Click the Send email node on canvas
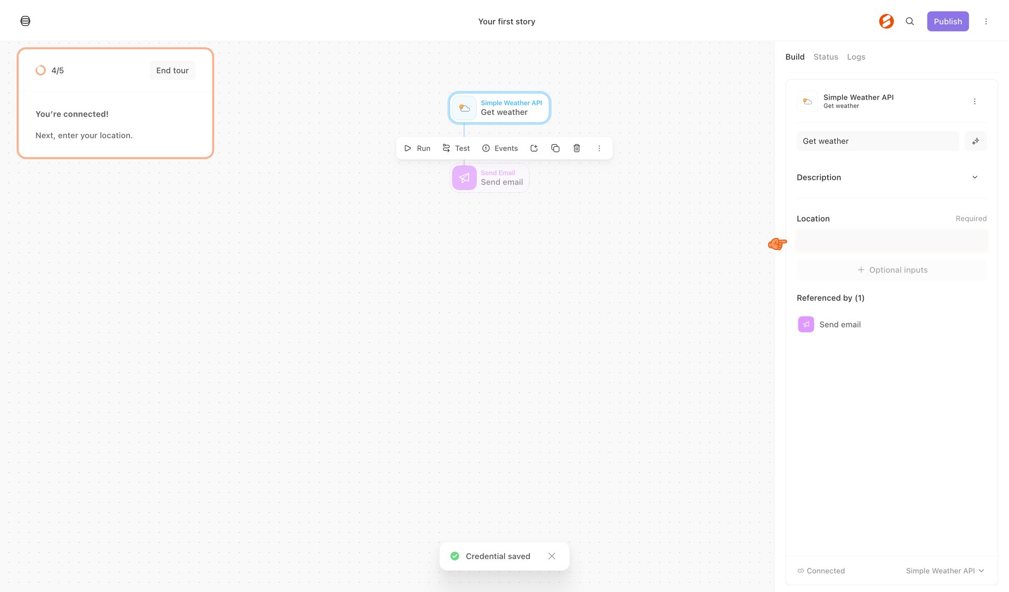1009x592 pixels. pyautogui.click(x=489, y=178)
